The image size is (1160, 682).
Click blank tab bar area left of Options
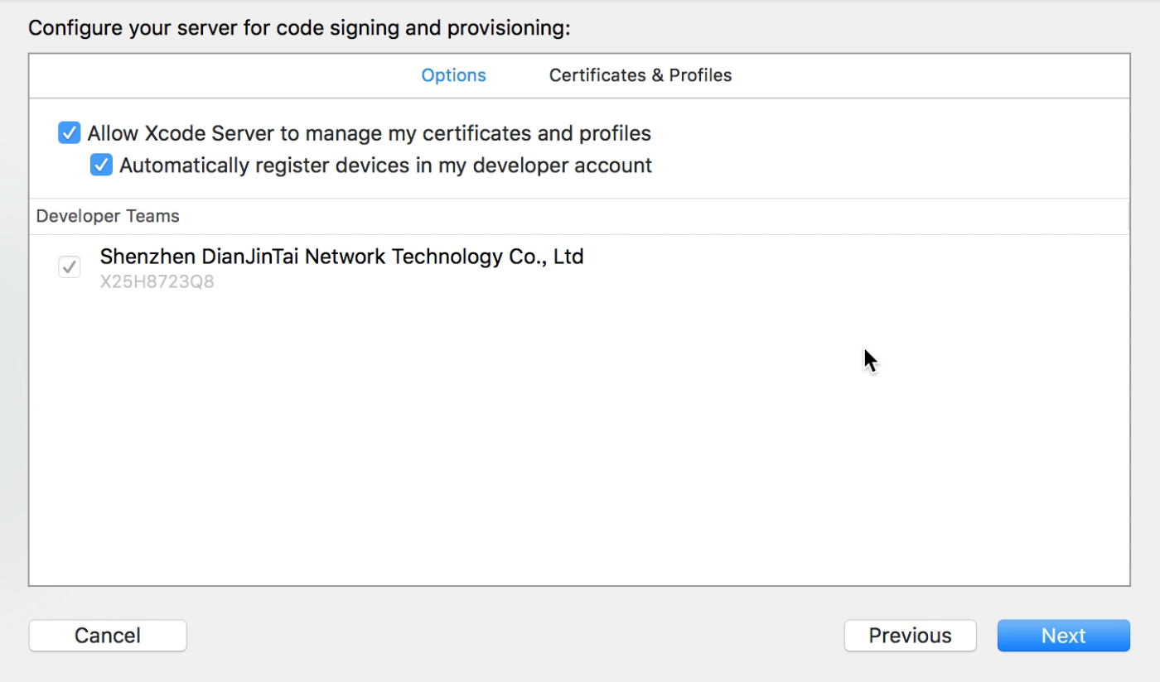[x=207, y=75]
